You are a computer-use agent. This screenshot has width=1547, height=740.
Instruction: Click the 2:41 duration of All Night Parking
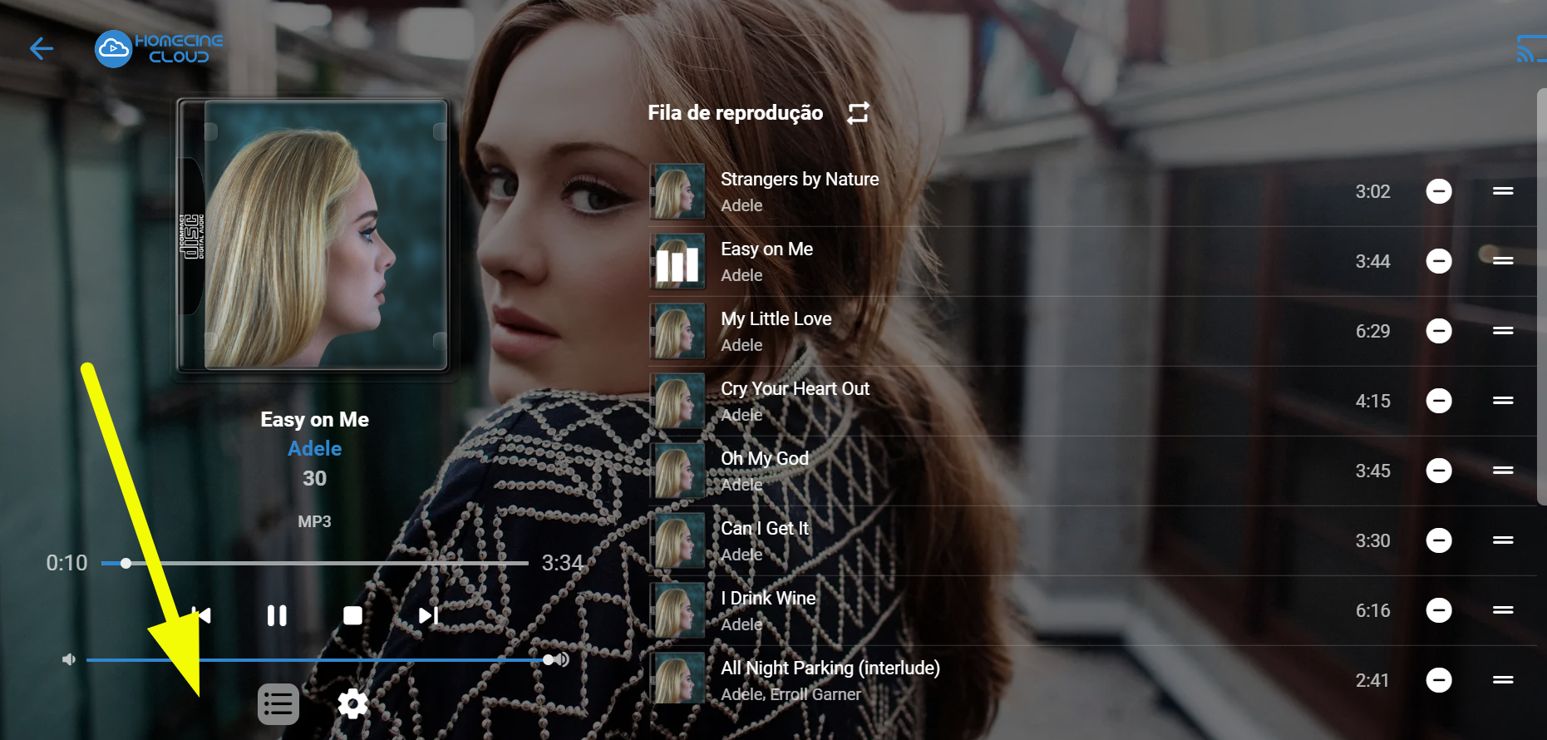pos(1372,680)
